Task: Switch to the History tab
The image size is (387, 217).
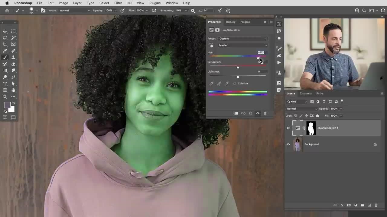Action: (230, 22)
